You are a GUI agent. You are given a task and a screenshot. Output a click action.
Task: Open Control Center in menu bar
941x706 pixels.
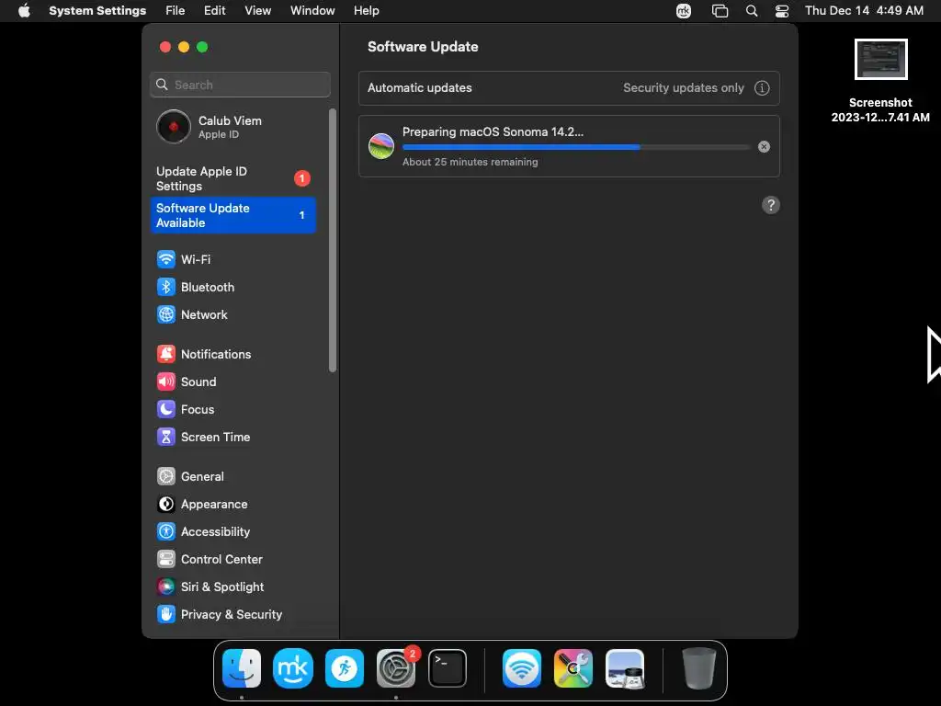[782, 11]
